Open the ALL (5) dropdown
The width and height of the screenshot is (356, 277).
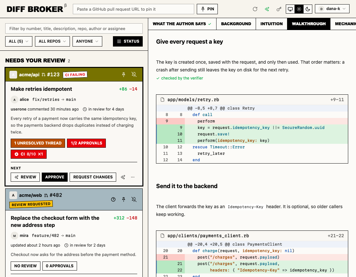(x=19, y=41)
